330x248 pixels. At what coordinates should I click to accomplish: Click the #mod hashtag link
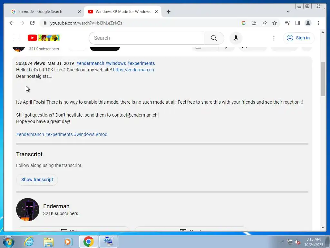tap(102, 134)
